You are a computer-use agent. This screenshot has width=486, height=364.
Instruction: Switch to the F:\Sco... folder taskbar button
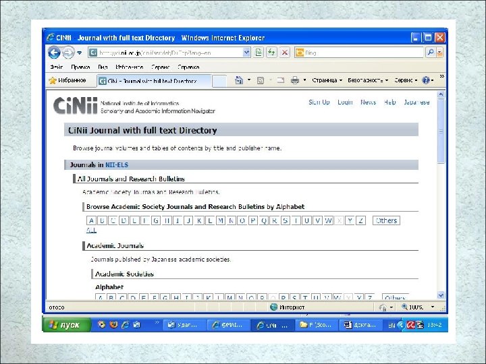point(315,325)
